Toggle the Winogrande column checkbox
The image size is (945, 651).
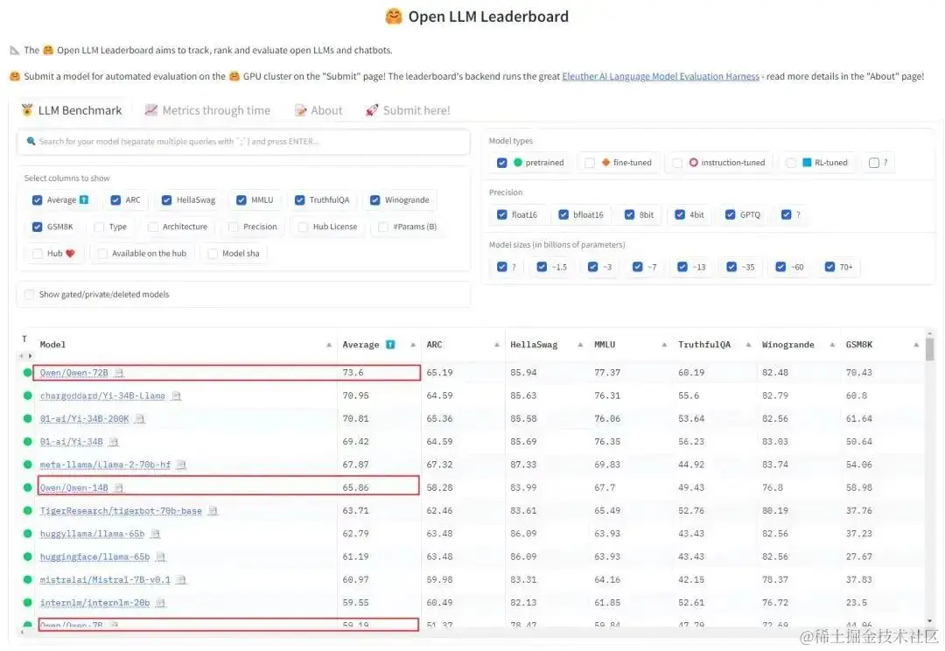[x=374, y=200]
